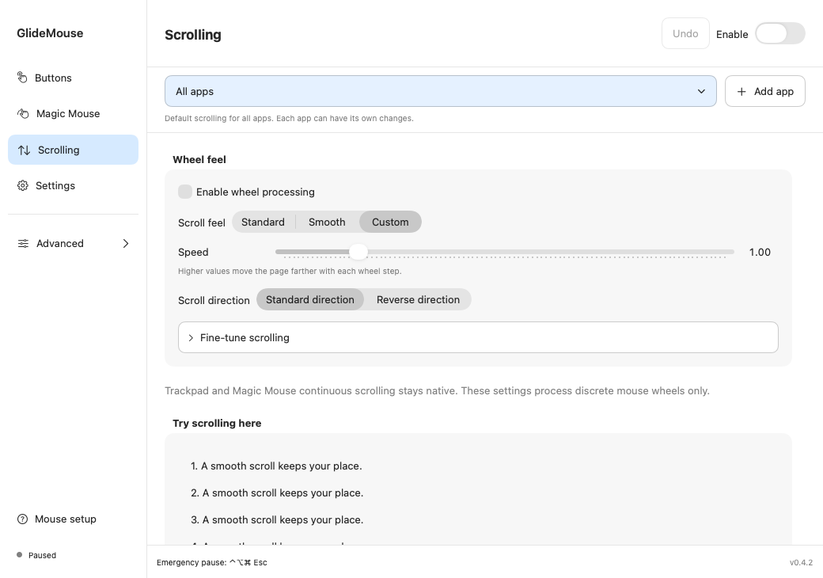
Task: Click the All apps dropdown chevron
Action: coord(701,91)
